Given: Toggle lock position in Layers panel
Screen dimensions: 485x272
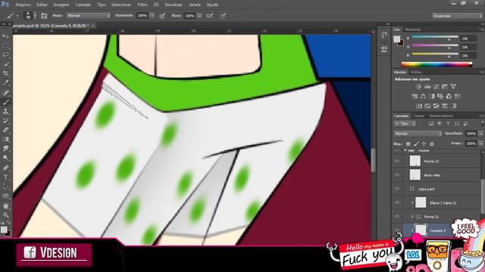Looking at the screenshot, I should pos(424,144).
